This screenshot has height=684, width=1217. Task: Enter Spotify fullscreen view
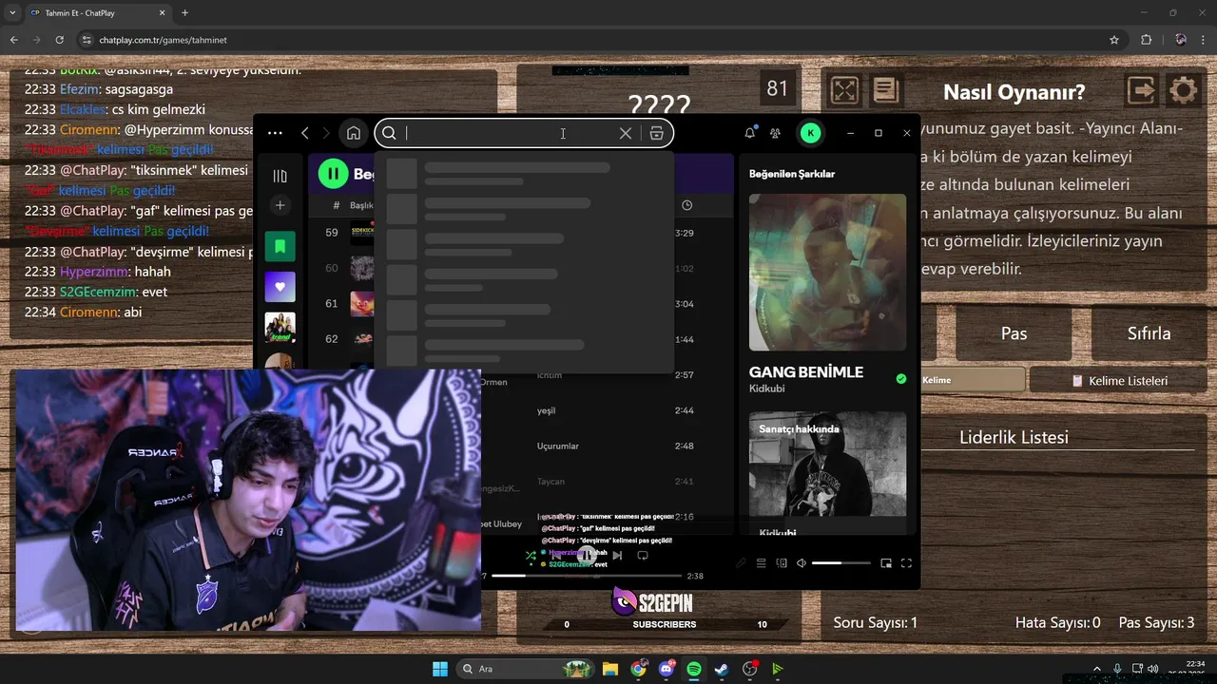pyautogui.click(x=906, y=563)
